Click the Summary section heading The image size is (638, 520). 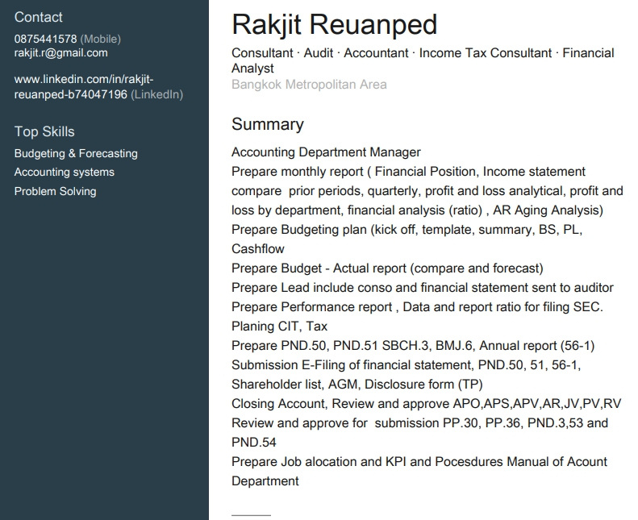(x=268, y=124)
